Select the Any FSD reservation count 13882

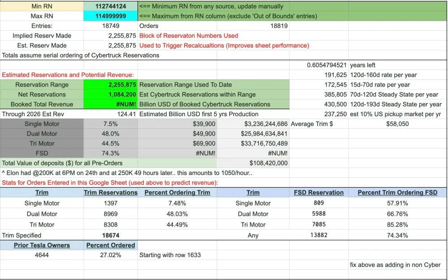coord(319,235)
